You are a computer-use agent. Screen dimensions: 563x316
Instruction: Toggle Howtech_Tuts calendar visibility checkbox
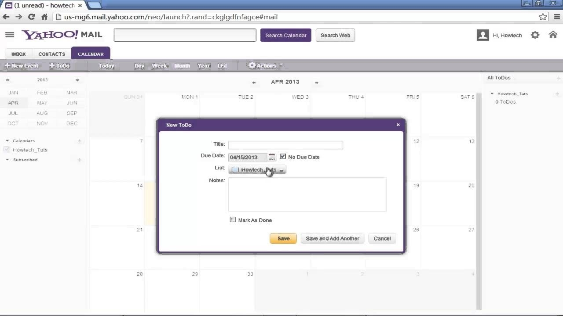pos(7,150)
